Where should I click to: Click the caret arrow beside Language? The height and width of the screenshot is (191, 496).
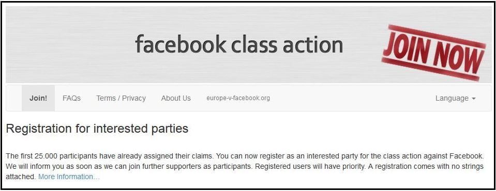pos(474,99)
